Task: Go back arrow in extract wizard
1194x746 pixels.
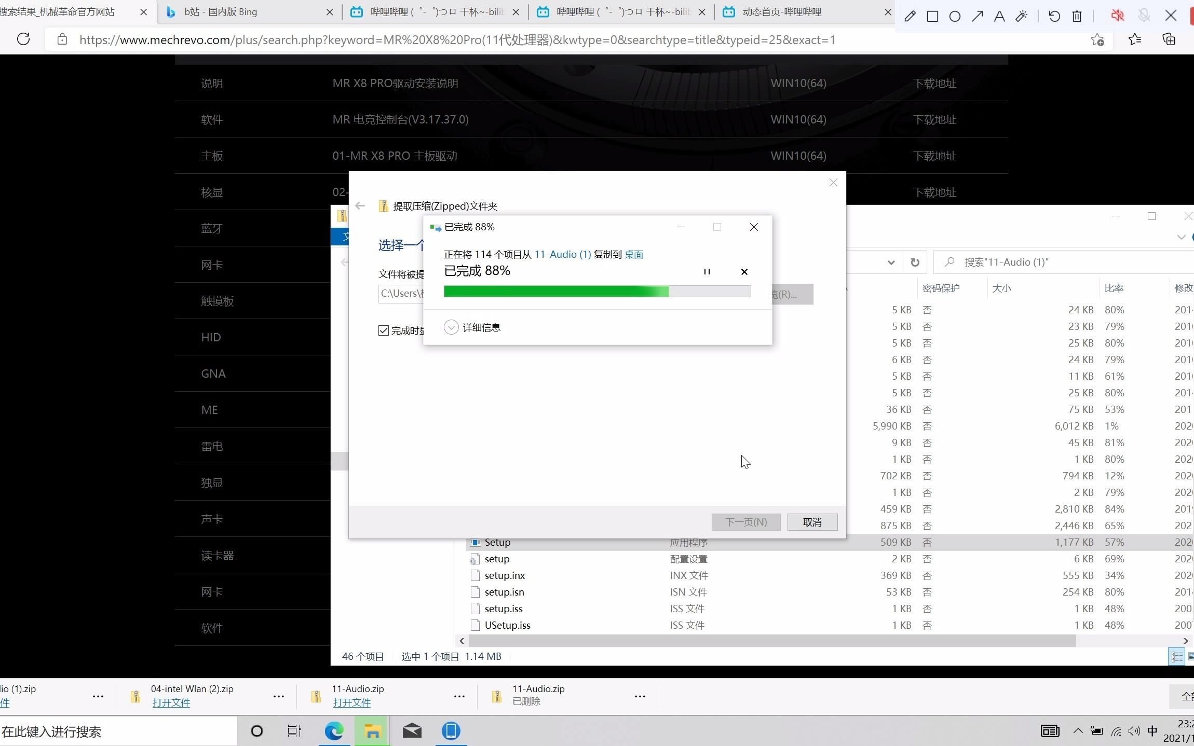Action: 360,206
